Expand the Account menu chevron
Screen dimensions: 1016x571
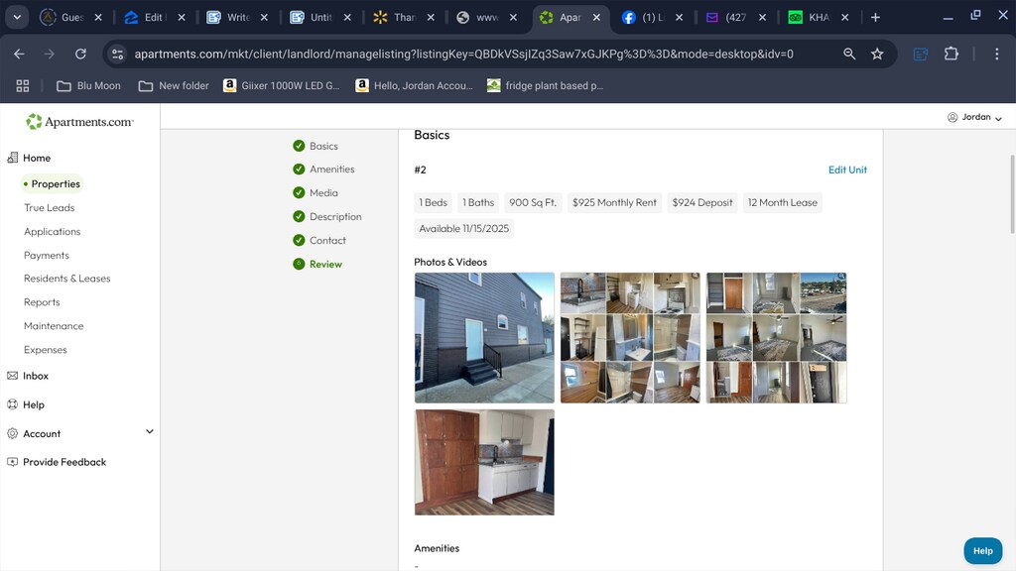pos(150,432)
